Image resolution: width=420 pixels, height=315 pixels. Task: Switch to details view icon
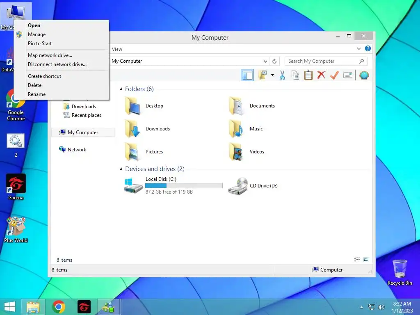(x=357, y=260)
